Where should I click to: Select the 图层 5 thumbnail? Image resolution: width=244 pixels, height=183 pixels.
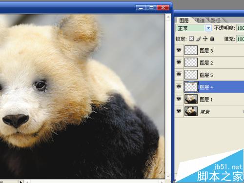coord(191,75)
